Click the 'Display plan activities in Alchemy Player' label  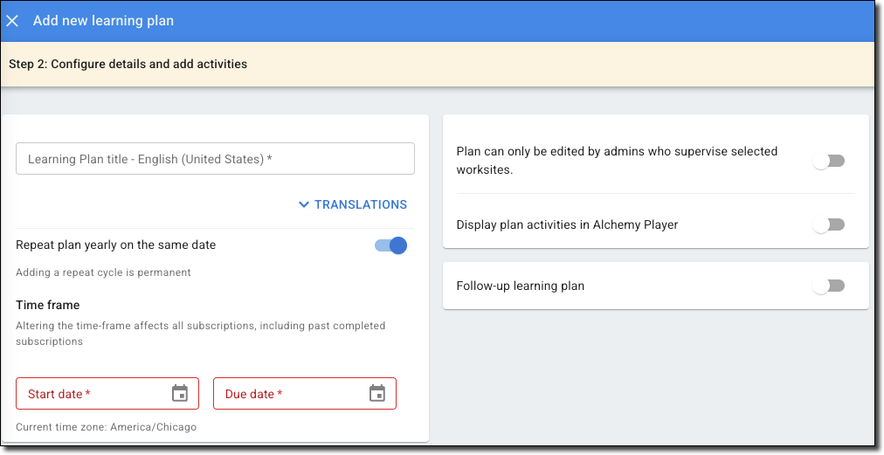pos(567,224)
